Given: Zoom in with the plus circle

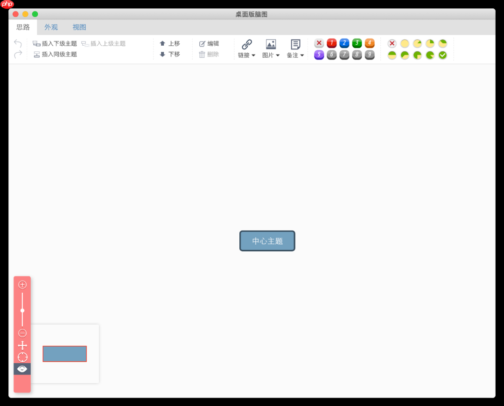Looking at the screenshot, I should (x=22, y=285).
